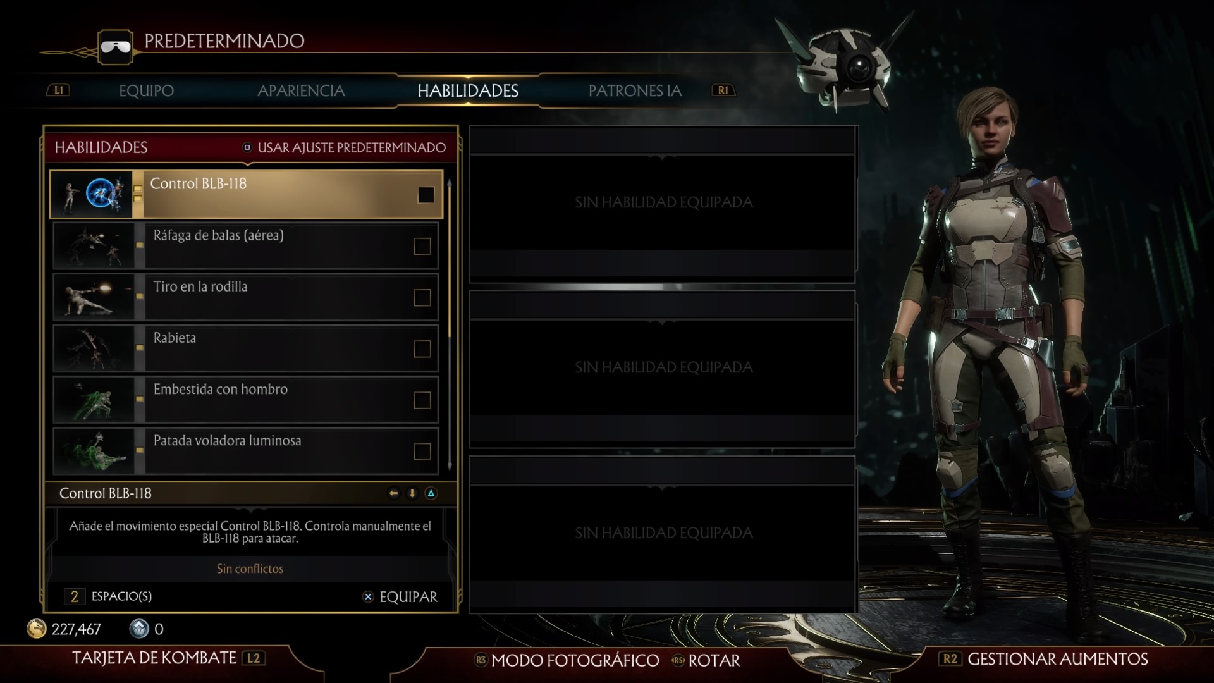Enable the Rabieta ability checkbox

[422, 348]
